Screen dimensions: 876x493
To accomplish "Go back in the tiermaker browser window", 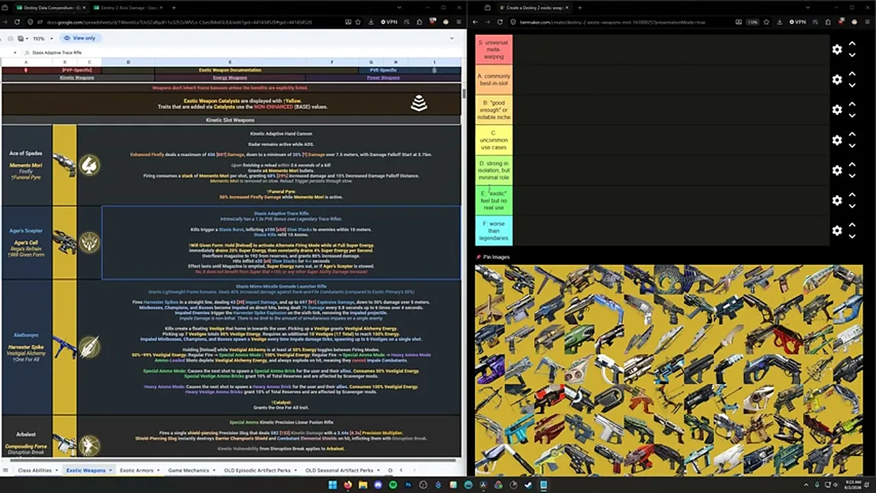I will pos(476,22).
